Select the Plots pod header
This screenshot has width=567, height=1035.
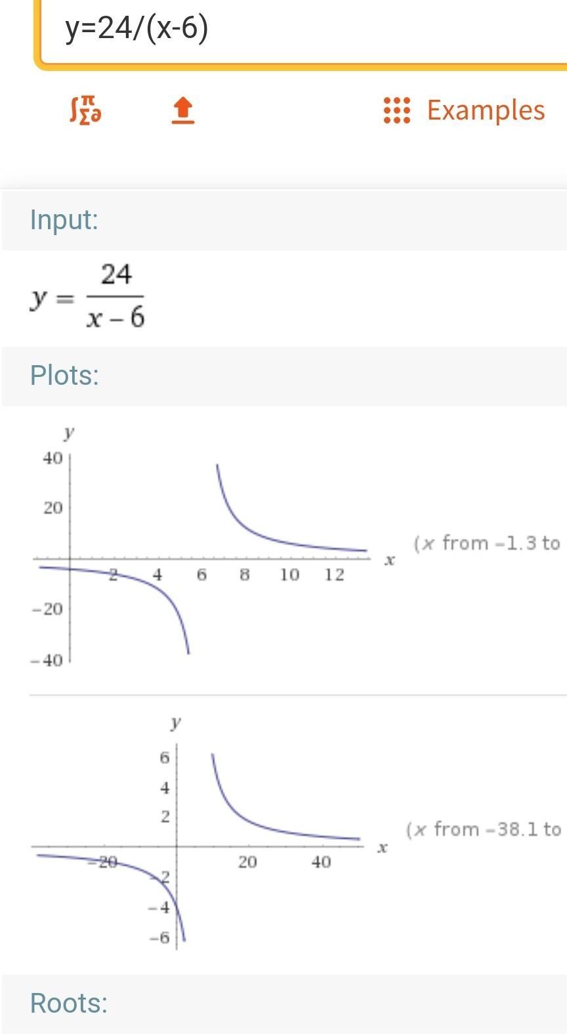[x=64, y=376]
